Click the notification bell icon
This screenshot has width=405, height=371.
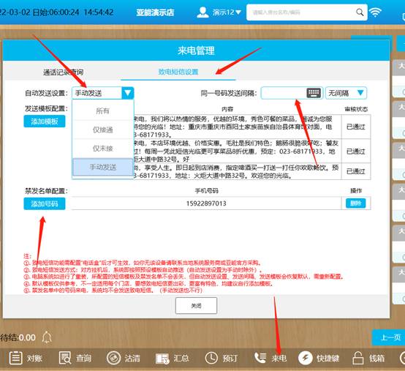(47, 337)
